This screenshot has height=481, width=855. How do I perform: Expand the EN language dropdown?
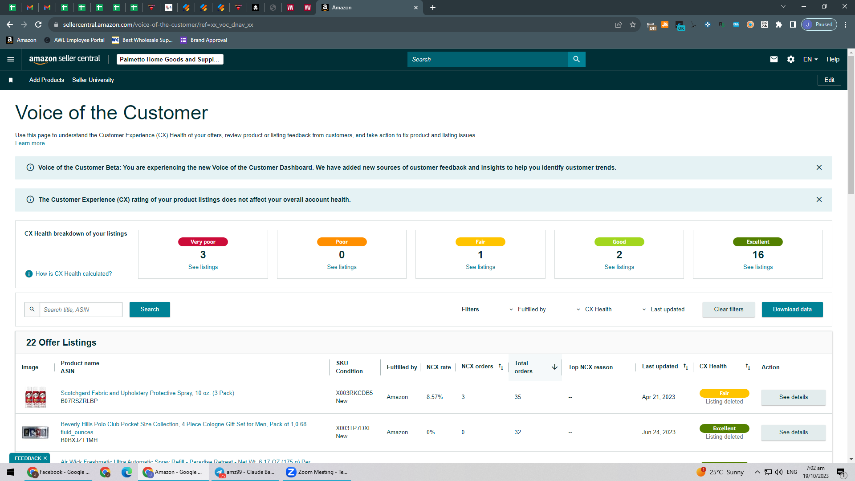click(x=810, y=59)
